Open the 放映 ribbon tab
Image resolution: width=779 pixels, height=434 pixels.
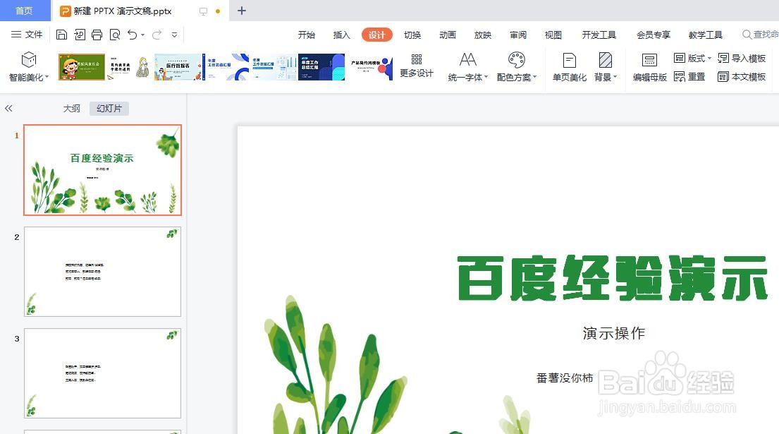pos(482,35)
